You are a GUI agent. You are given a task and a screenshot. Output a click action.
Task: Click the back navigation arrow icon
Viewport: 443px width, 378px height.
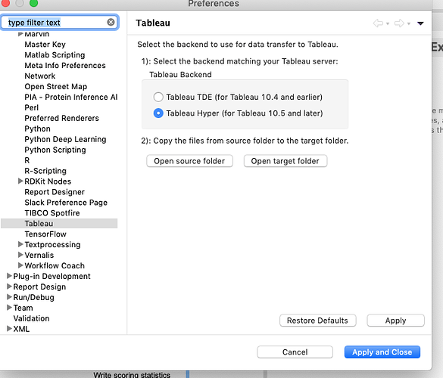pyautogui.click(x=378, y=23)
